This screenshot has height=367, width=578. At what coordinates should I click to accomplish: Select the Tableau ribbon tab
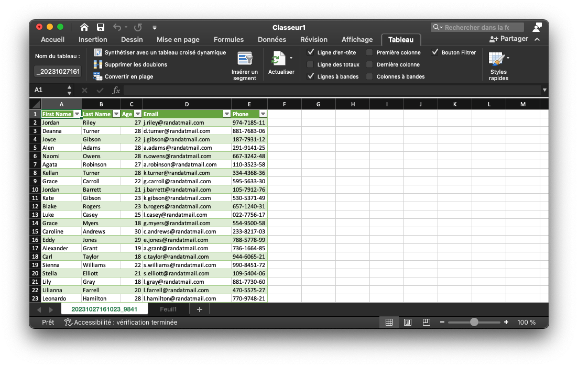coord(401,39)
